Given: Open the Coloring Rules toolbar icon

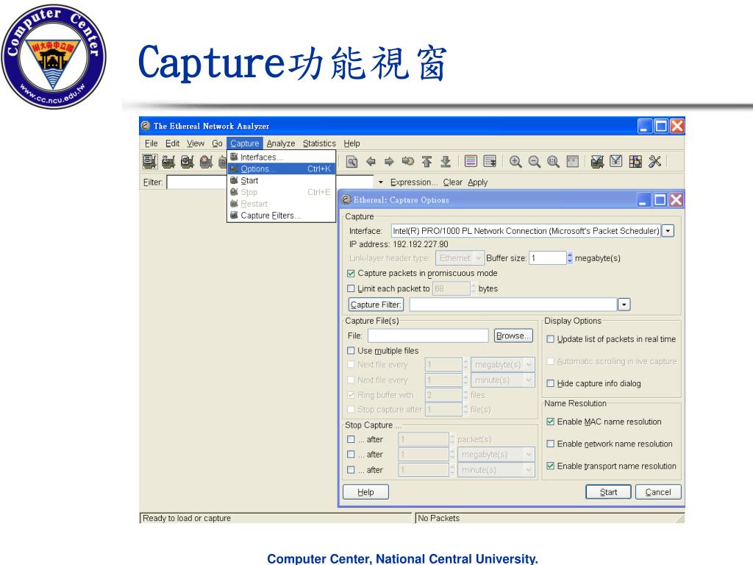Looking at the screenshot, I should pyautogui.click(x=635, y=161).
